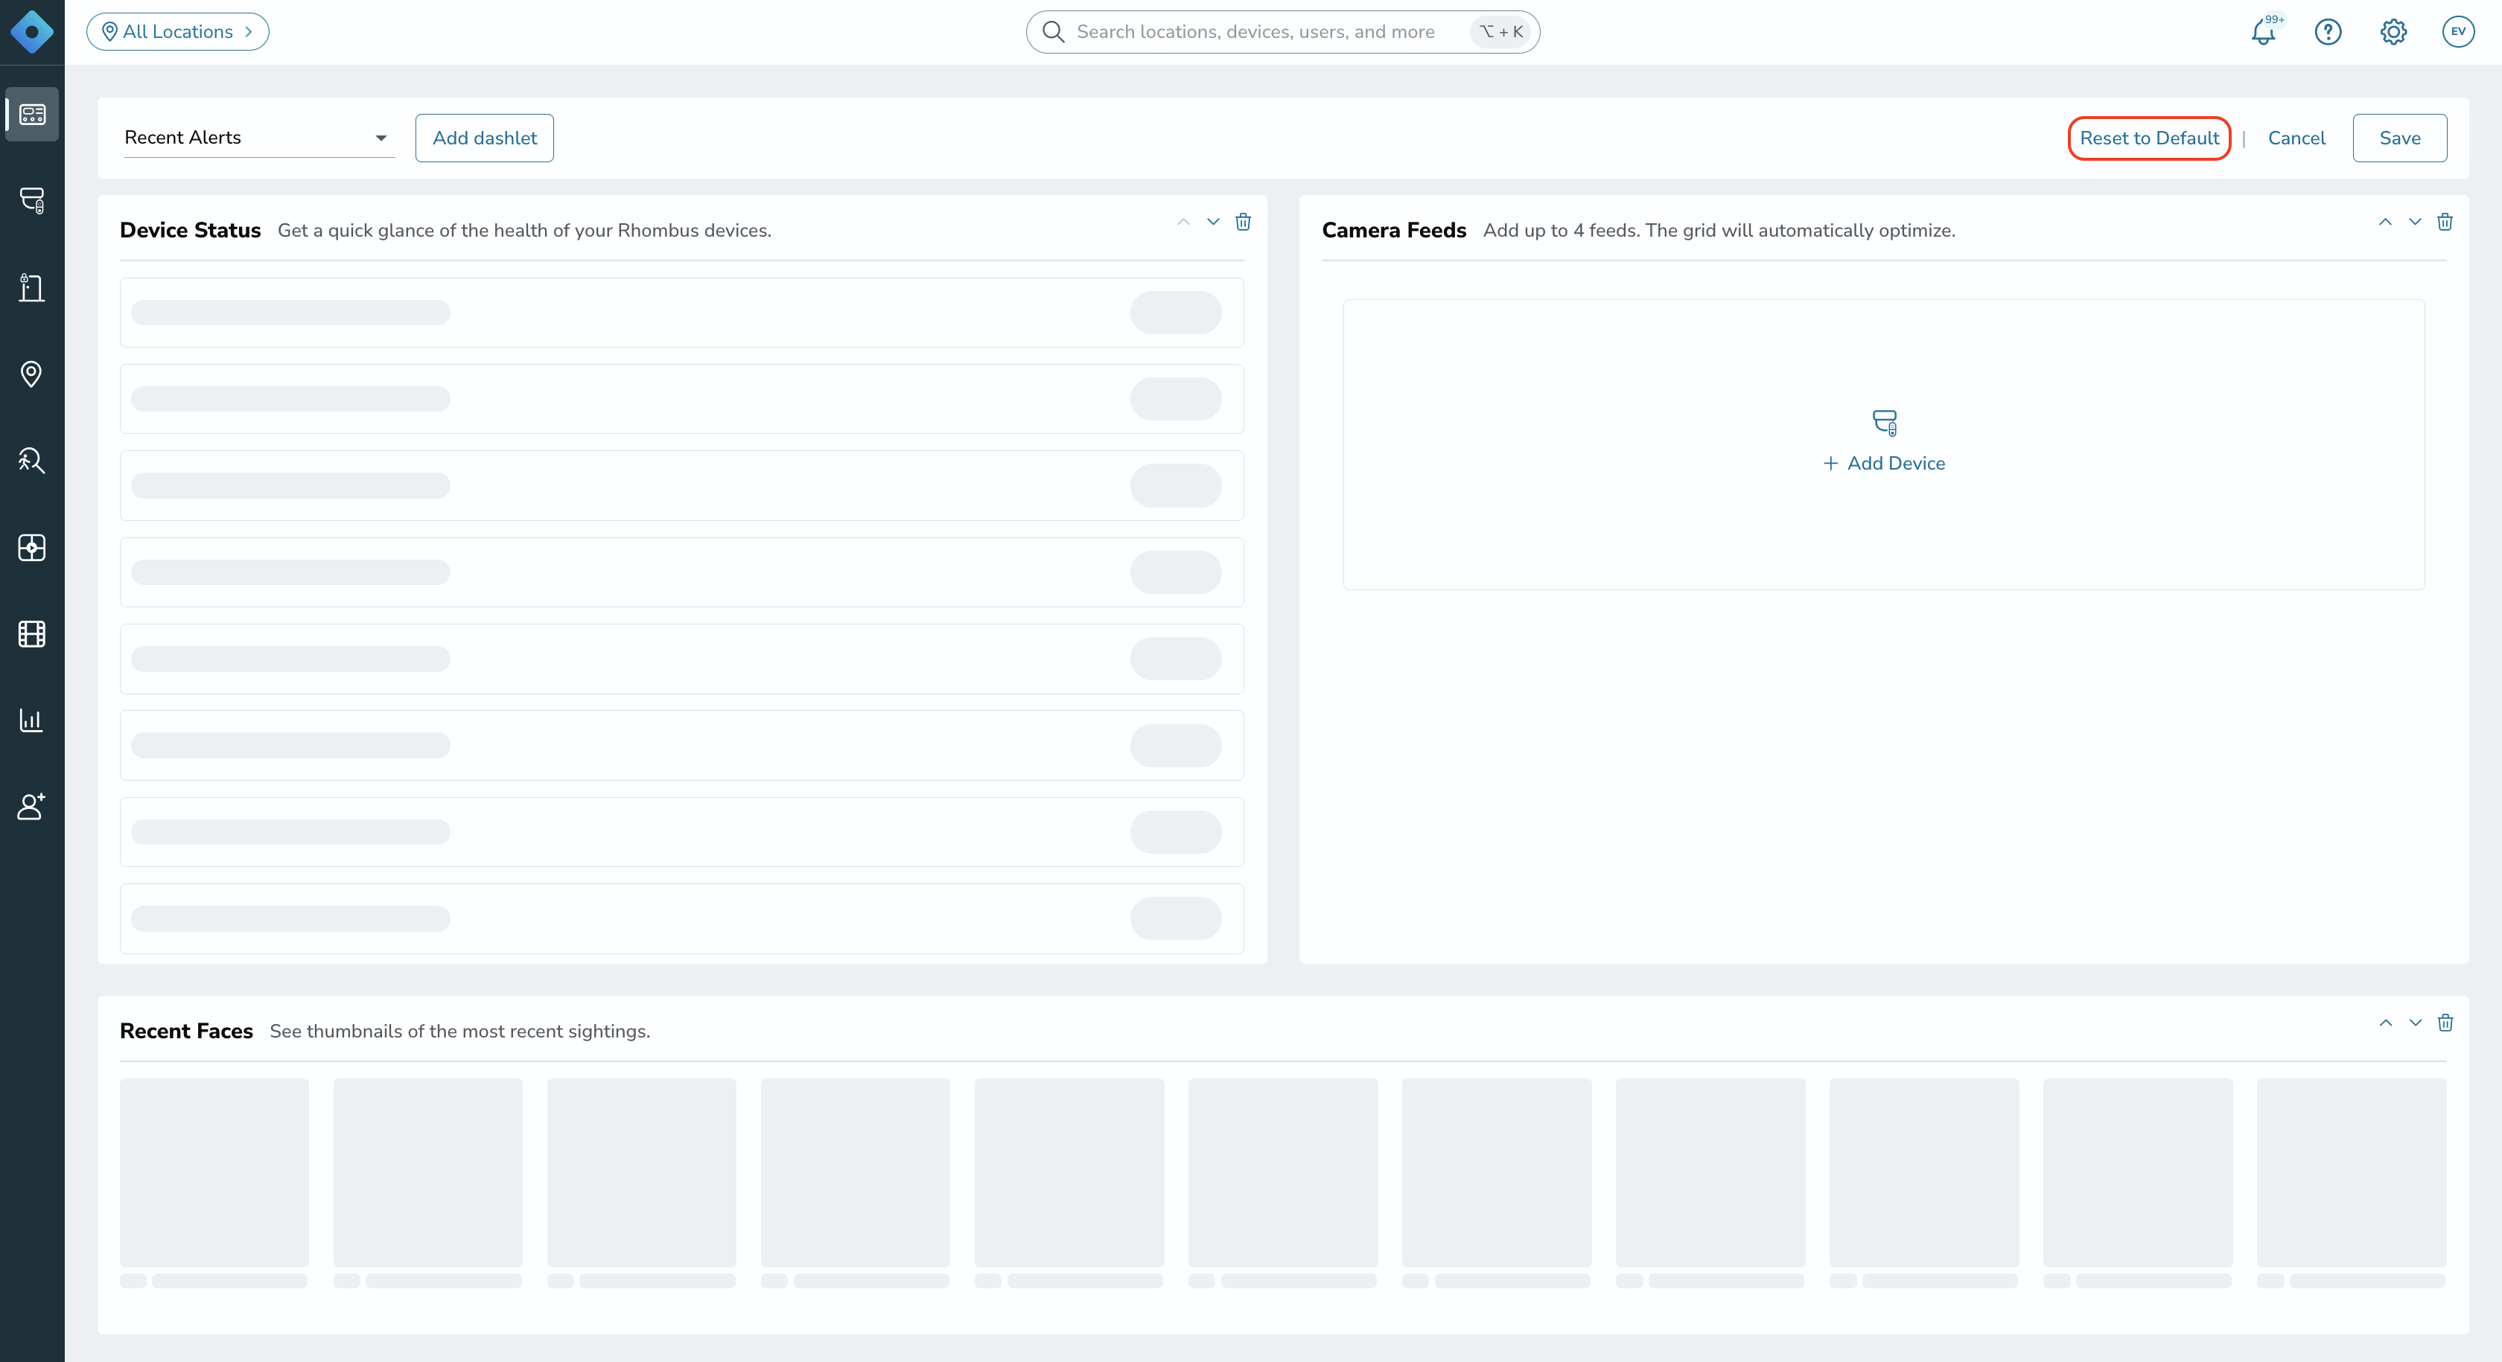
Task: Open the locations map pin sidebar icon
Action: coord(32,374)
